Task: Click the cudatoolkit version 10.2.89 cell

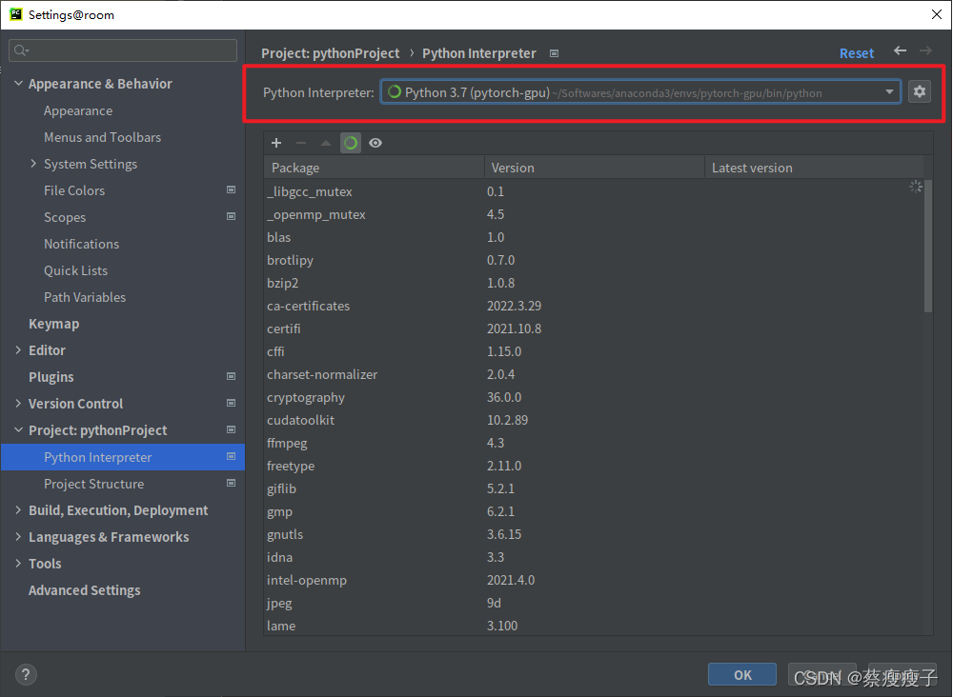Action: point(508,420)
